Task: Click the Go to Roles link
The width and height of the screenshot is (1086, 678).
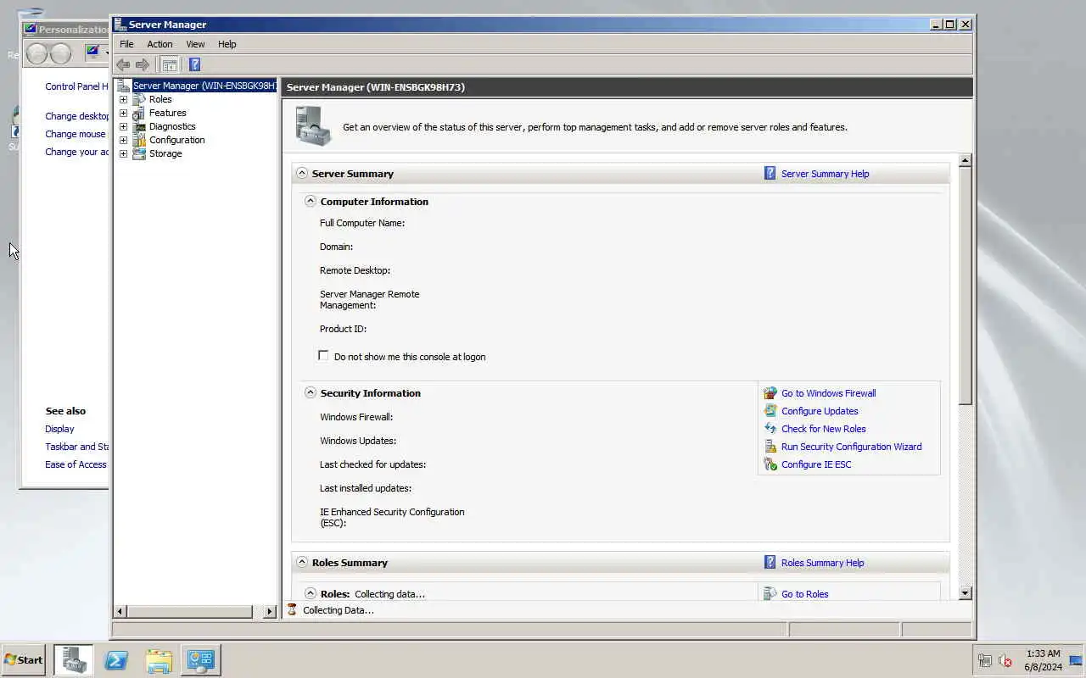Action: [x=804, y=594]
